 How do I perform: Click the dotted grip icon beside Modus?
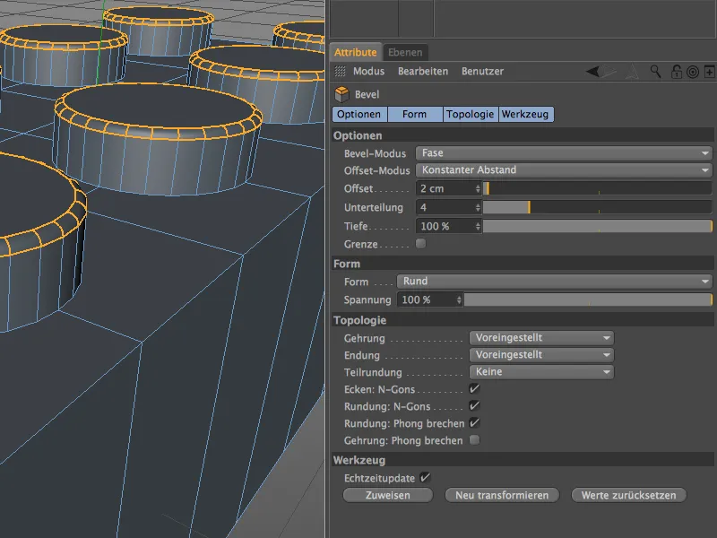(340, 72)
